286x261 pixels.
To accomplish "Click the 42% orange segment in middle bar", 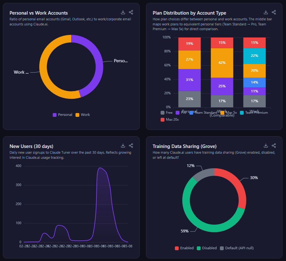I will 222,63.
